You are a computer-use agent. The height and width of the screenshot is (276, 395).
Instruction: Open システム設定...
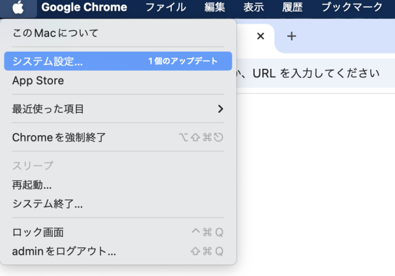click(118, 61)
